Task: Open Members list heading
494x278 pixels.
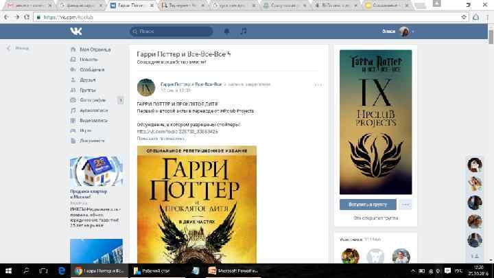Action: point(360,240)
